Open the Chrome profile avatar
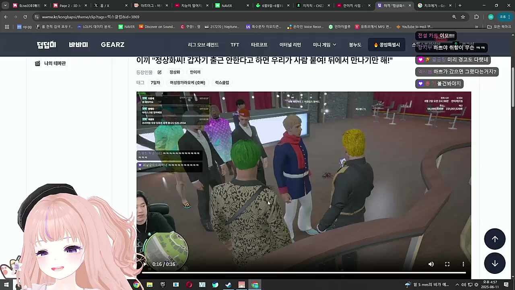This screenshot has width=515, height=290. (490, 17)
